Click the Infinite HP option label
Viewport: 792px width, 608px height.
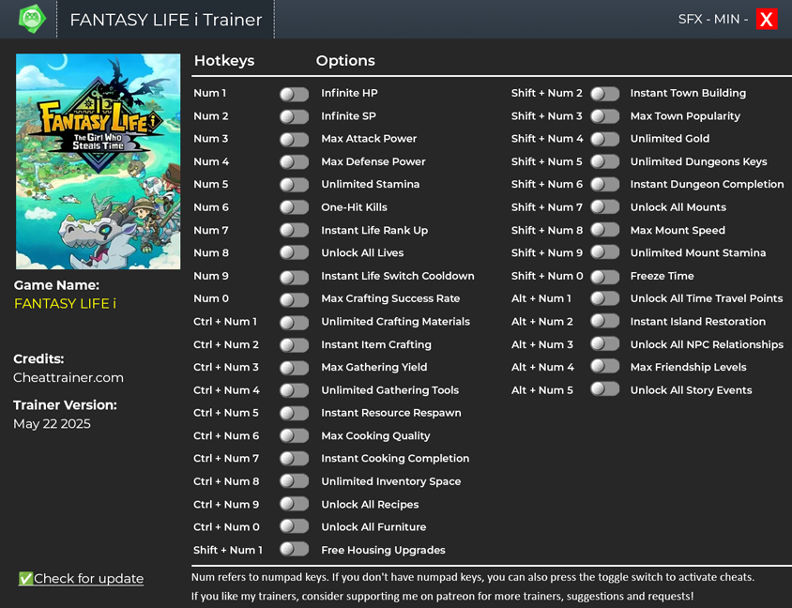[349, 93]
